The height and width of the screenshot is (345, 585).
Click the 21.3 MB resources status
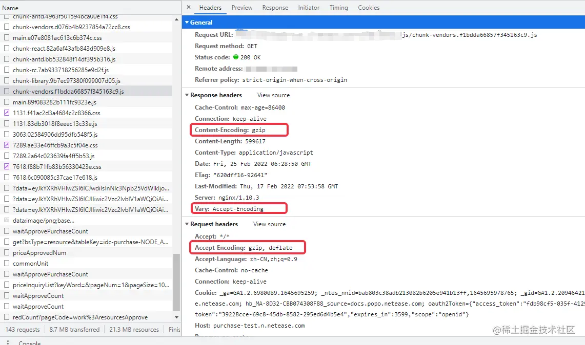click(134, 329)
